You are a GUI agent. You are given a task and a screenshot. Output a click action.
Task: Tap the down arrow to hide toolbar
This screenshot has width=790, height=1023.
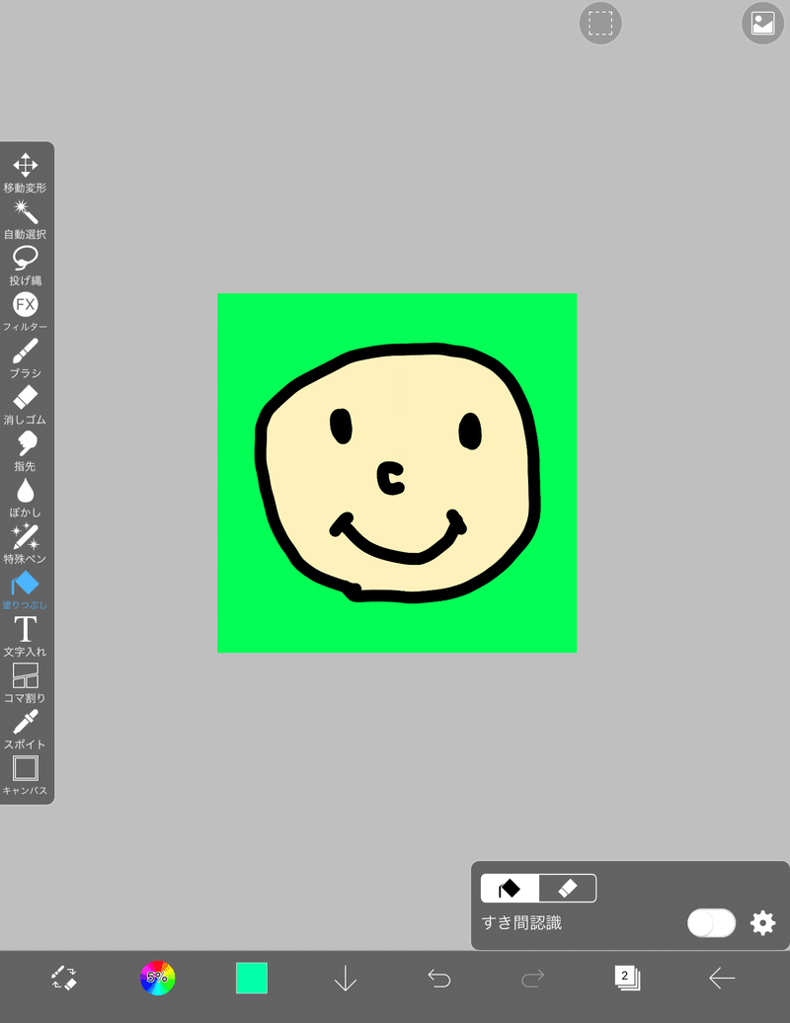[345, 978]
